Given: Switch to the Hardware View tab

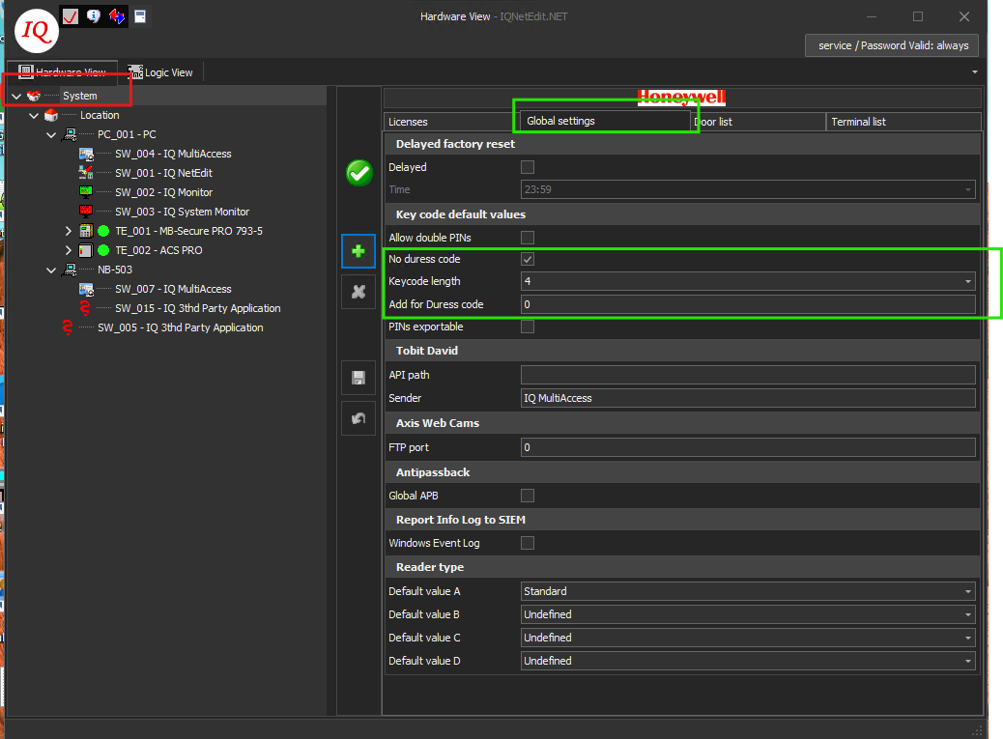Looking at the screenshot, I should click(62, 72).
